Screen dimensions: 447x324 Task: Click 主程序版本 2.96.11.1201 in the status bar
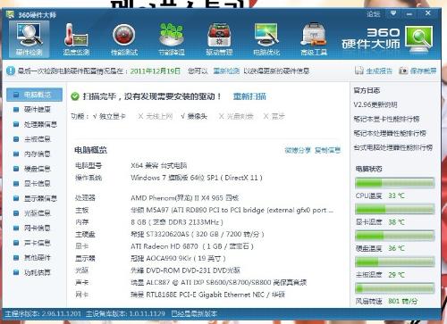[x=43, y=313]
